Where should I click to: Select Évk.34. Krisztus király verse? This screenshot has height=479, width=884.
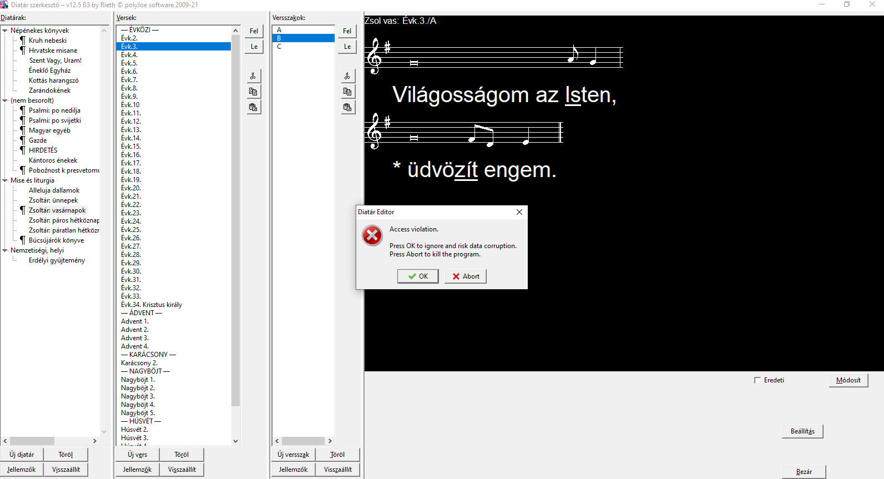(x=151, y=305)
